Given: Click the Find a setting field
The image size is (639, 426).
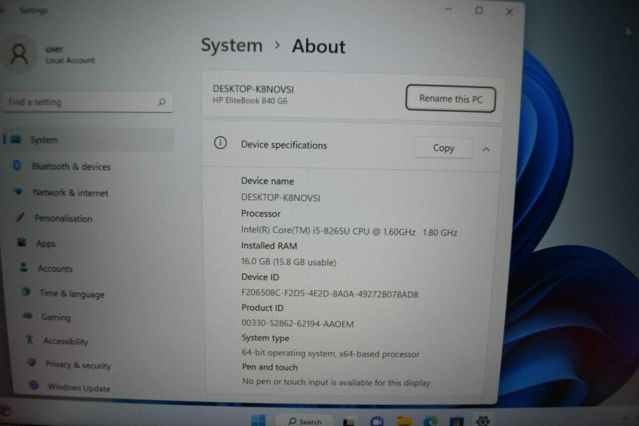Looking at the screenshot, I should pos(88,102).
